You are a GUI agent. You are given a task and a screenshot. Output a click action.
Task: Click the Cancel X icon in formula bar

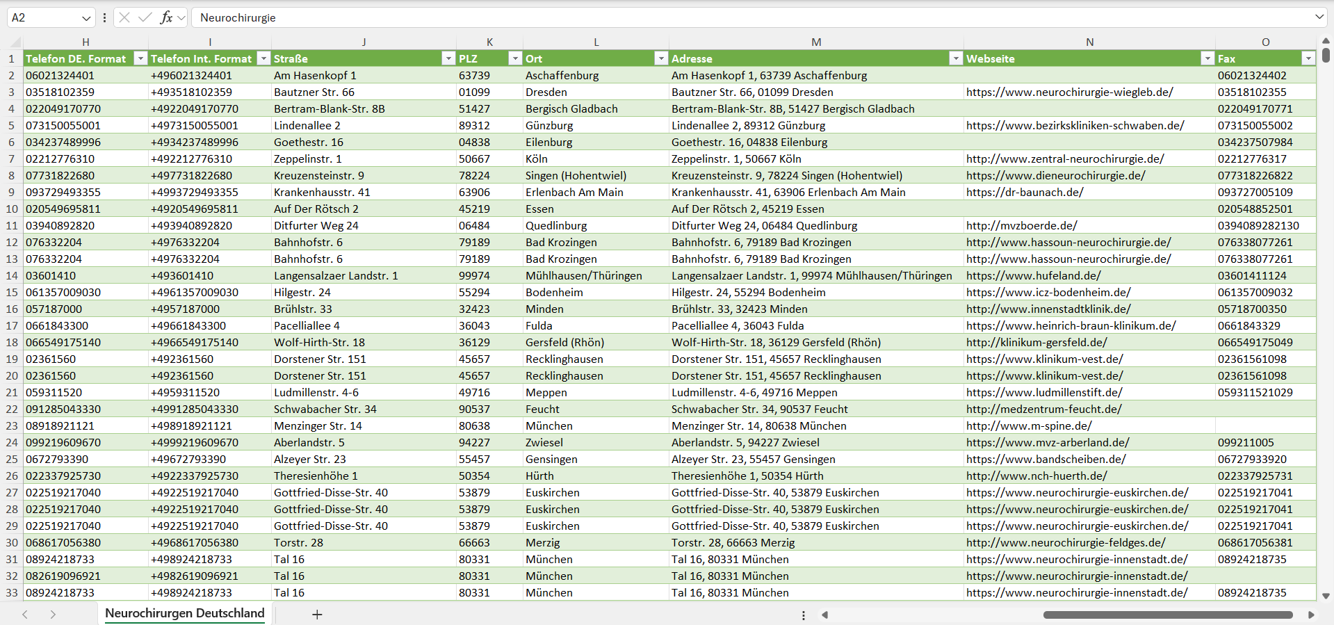pyautogui.click(x=124, y=17)
